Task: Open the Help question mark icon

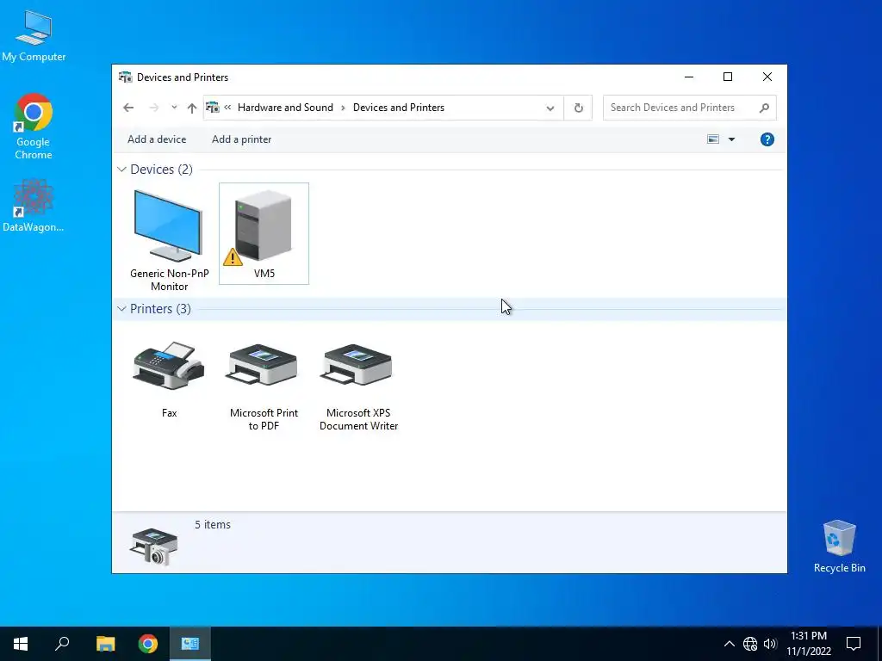Action: click(767, 139)
